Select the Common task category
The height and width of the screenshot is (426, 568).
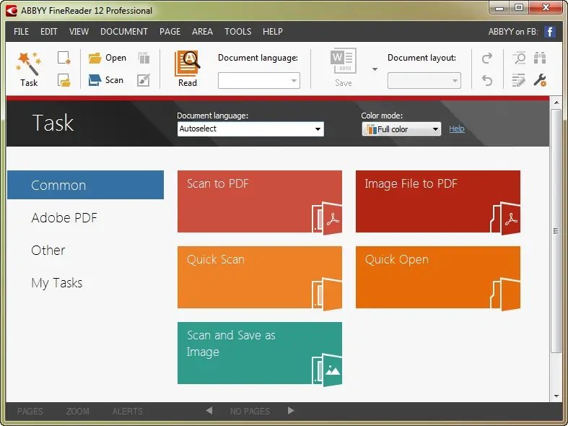click(x=85, y=185)
